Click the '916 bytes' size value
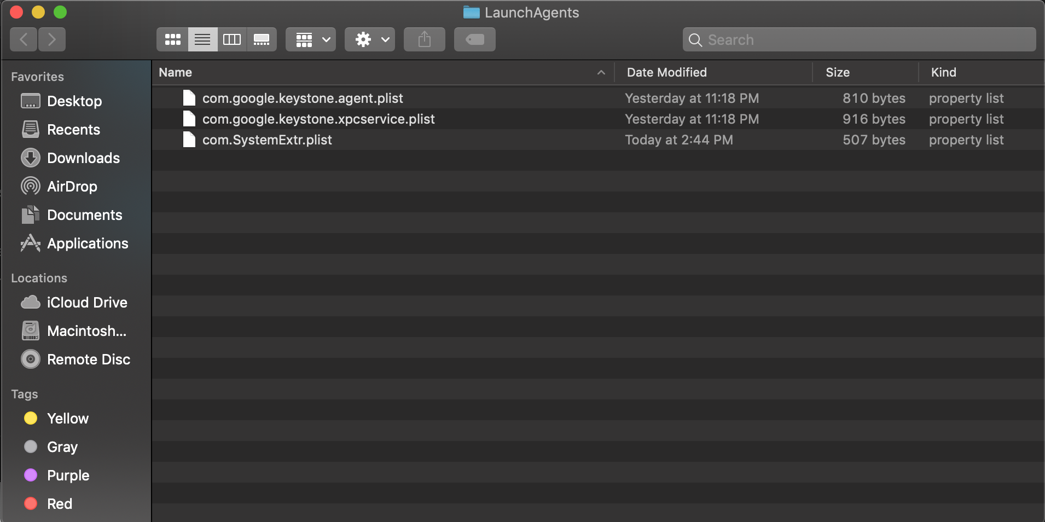This screenshot has height=522, width=1045. (874, 119)
